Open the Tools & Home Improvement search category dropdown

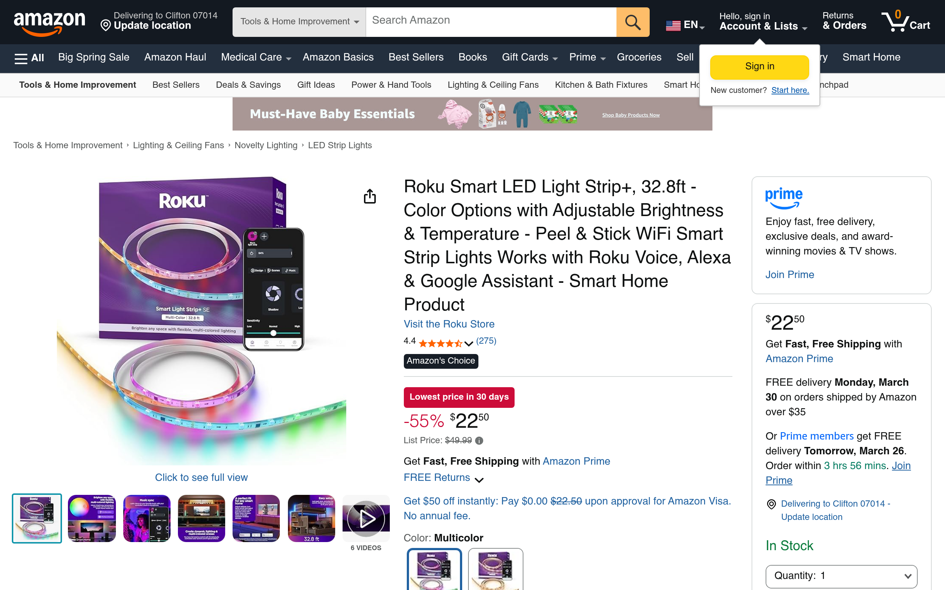[299, 22]
